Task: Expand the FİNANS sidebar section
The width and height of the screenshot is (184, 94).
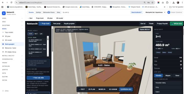Action: pyautogui.click(x=12, y=63)
